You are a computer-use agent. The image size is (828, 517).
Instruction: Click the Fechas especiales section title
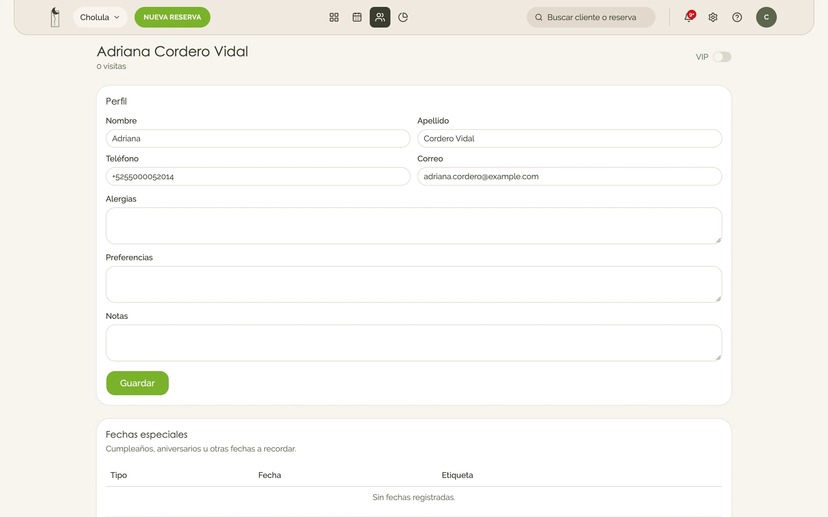(146, 435)
